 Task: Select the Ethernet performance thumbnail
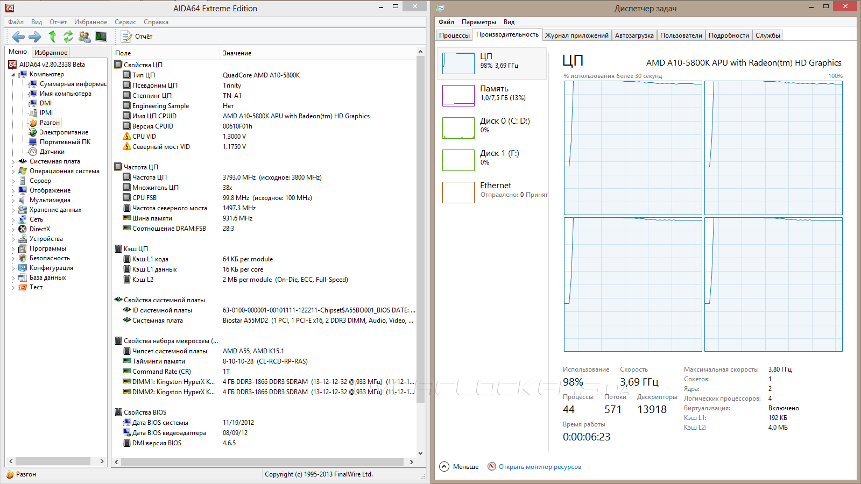click(x=458, y=193)
